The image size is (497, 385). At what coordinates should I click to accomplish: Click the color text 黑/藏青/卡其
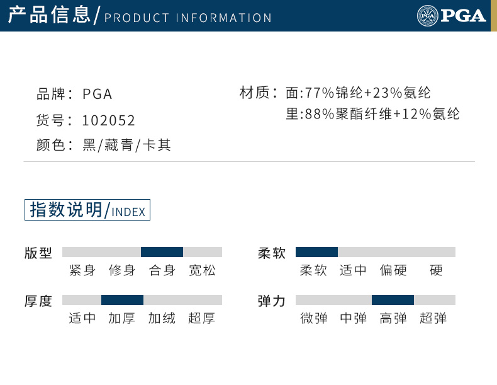tap(127, 146)
